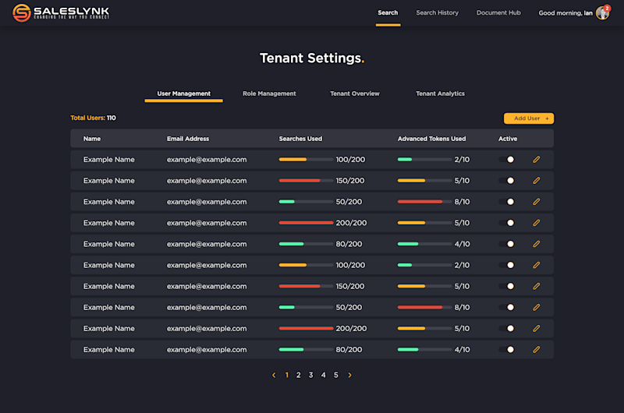Click pencil icon in last 80/200 row
624x413 pixels.
pos(537,349)
